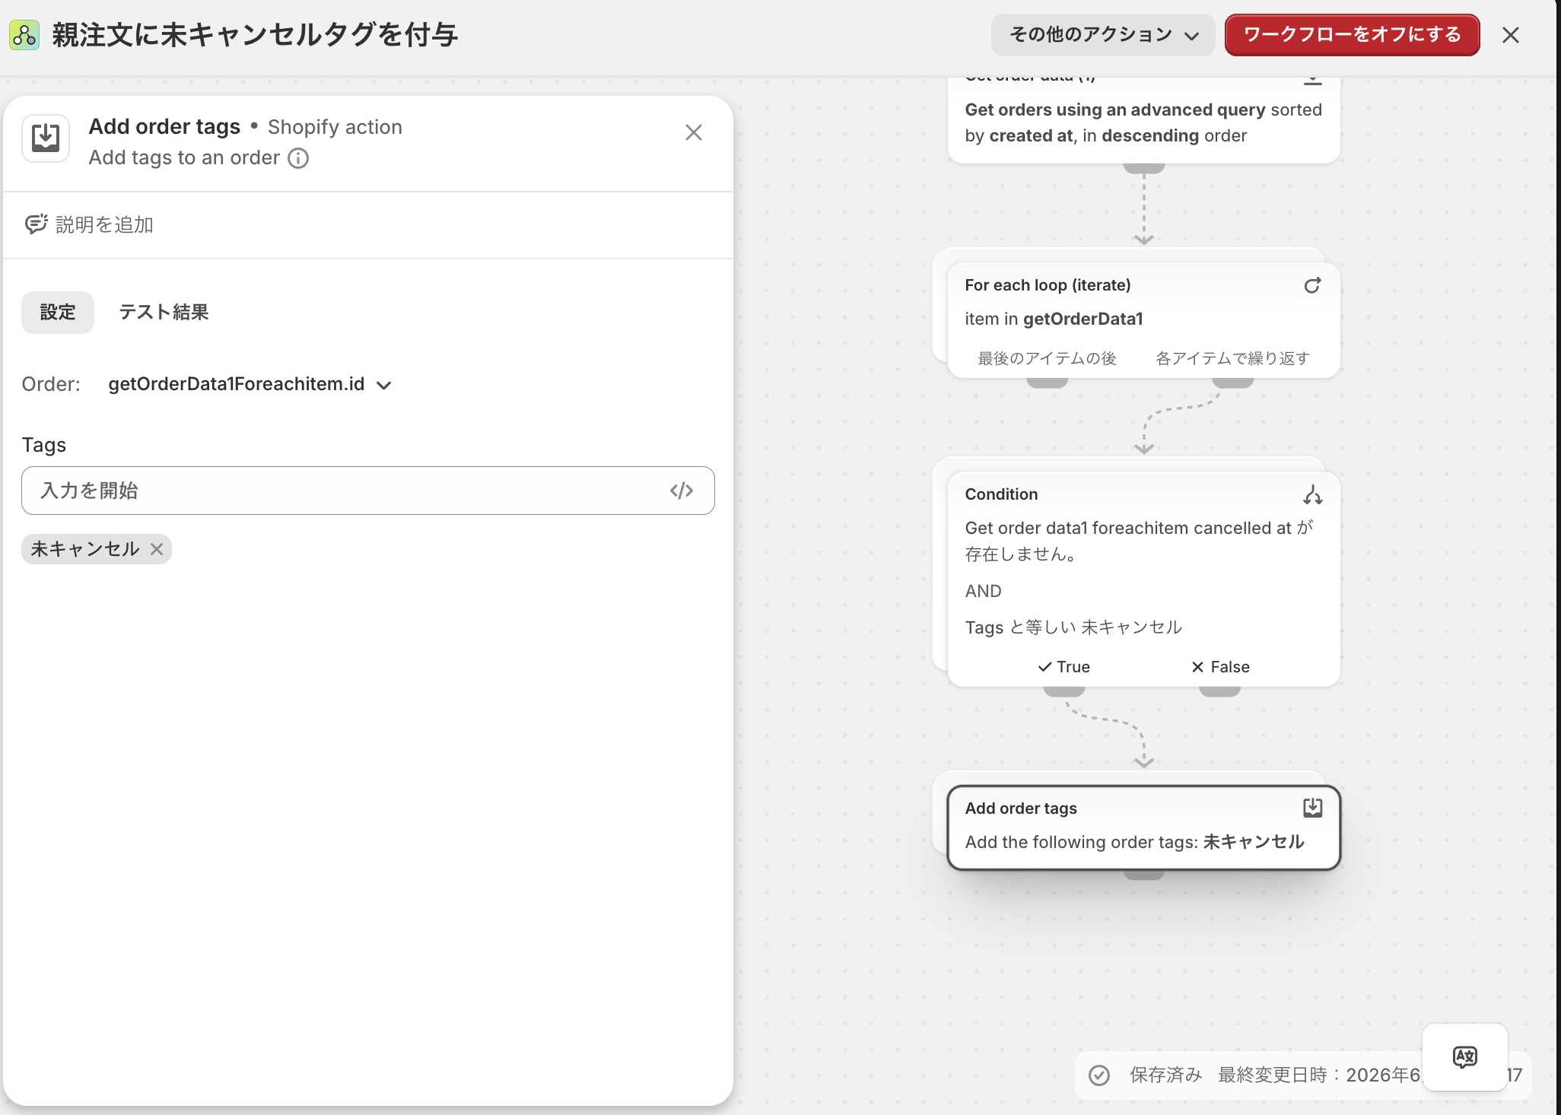Click the saved checkmark status icon
The width and height of the screenshot is (1561, 1115).
click(1099, 1075)
